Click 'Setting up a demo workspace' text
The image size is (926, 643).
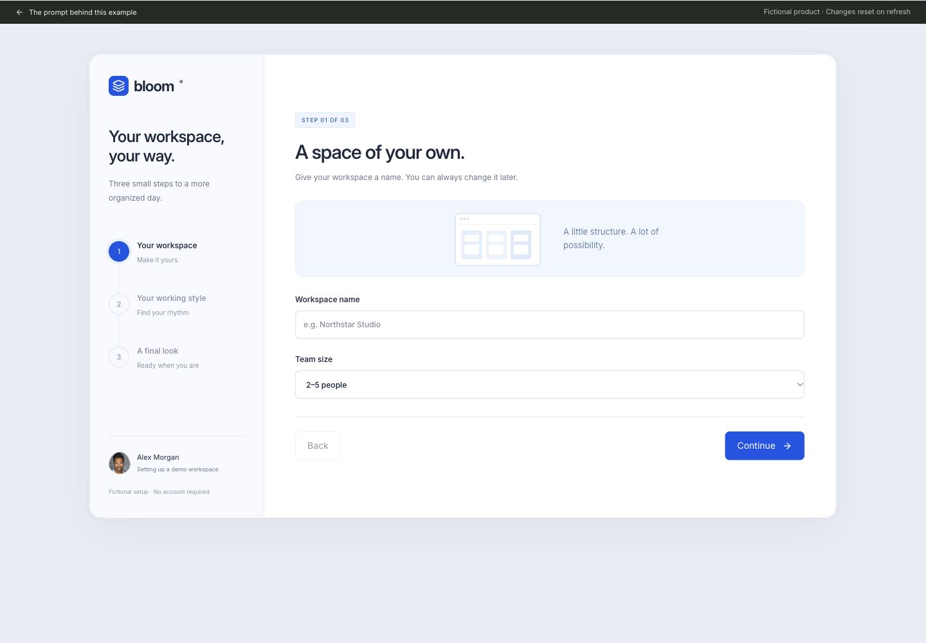pos(177,469)
